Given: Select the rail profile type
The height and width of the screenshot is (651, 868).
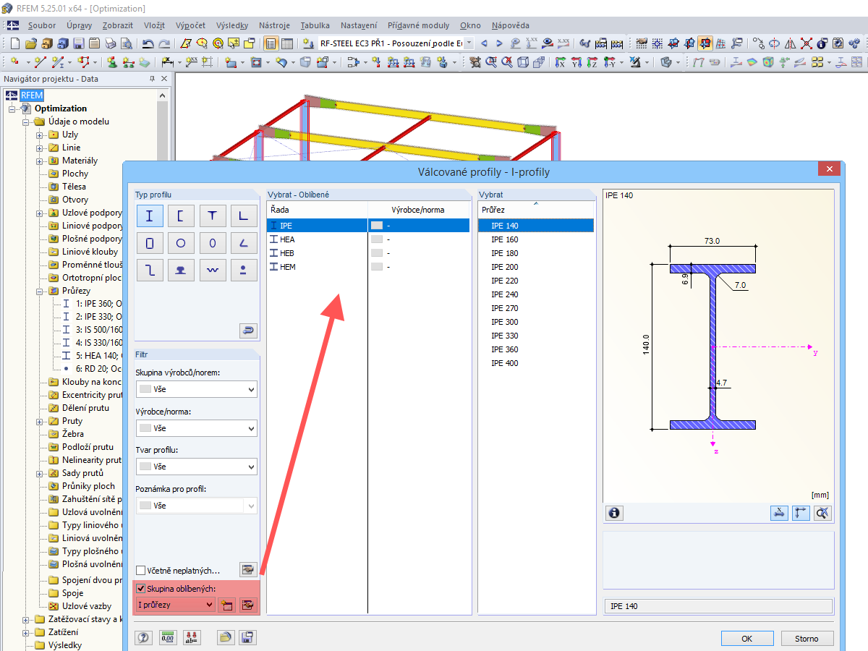Looking at the screenshot, I should (x=181, y=270).
